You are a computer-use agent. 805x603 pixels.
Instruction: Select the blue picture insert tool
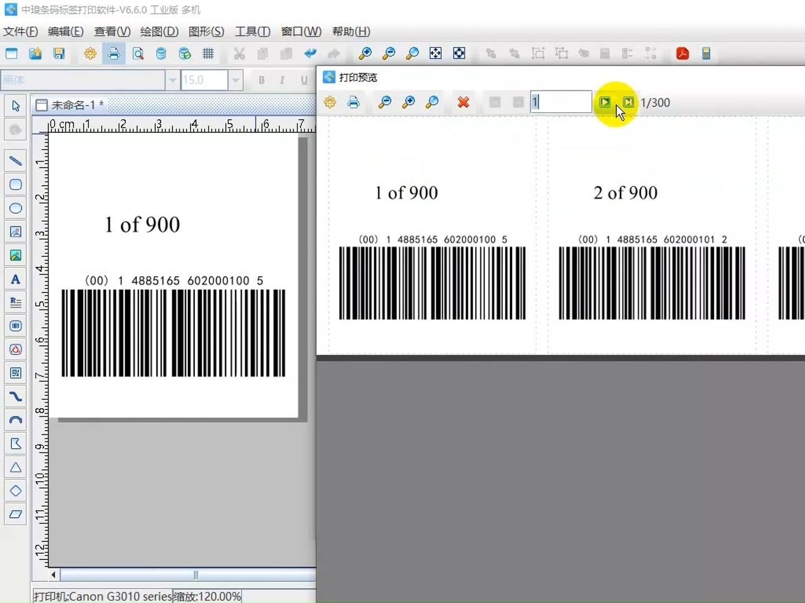16,232
